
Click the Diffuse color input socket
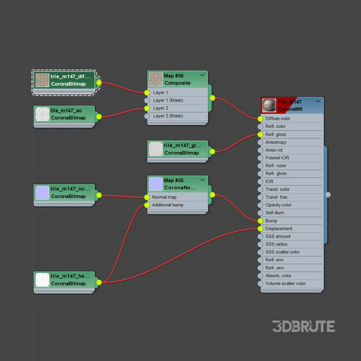pos(260,119)
